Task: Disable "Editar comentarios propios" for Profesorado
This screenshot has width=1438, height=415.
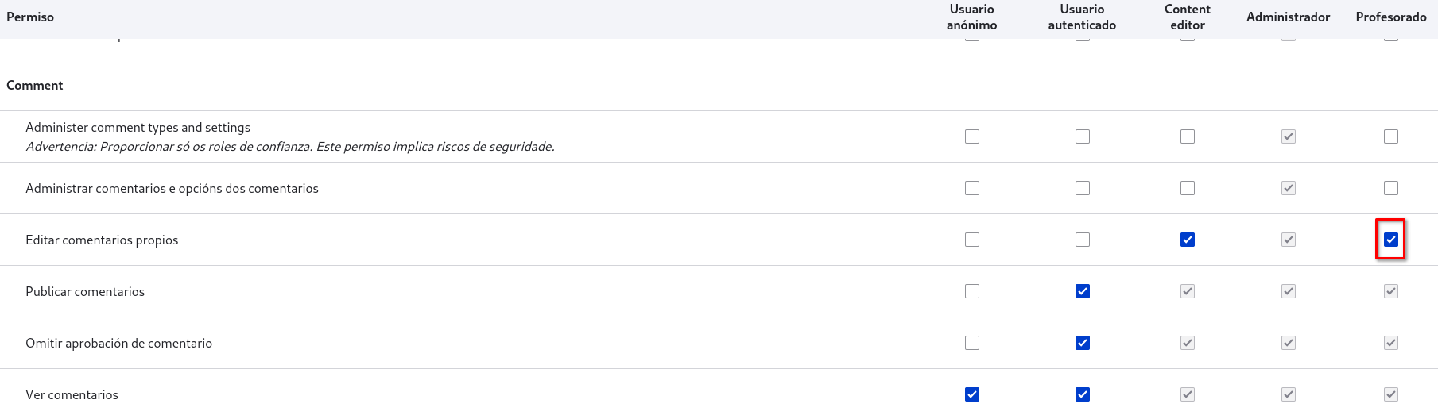Action: tap(1390, 240)
